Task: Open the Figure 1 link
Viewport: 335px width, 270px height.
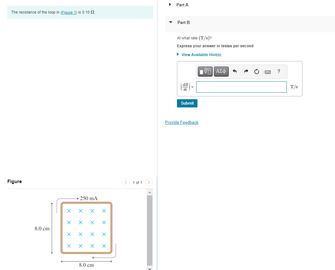Action: 68,12
